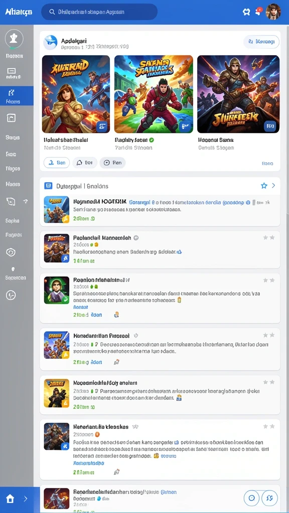Click the blue badge on the middle featured thumbnail
The image size is (289, 513).
pyautogui.click(x=186, y=126)
